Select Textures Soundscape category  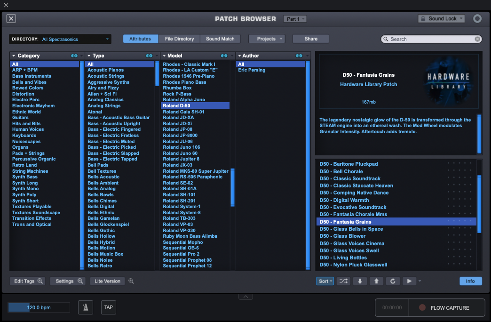tap(36, 213)
